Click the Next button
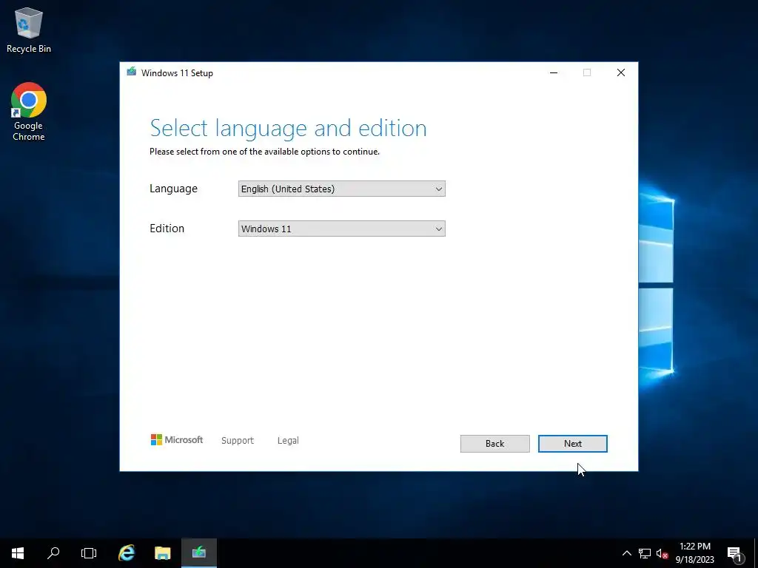The width and height of the screenshot is (758, 568). 573,444
